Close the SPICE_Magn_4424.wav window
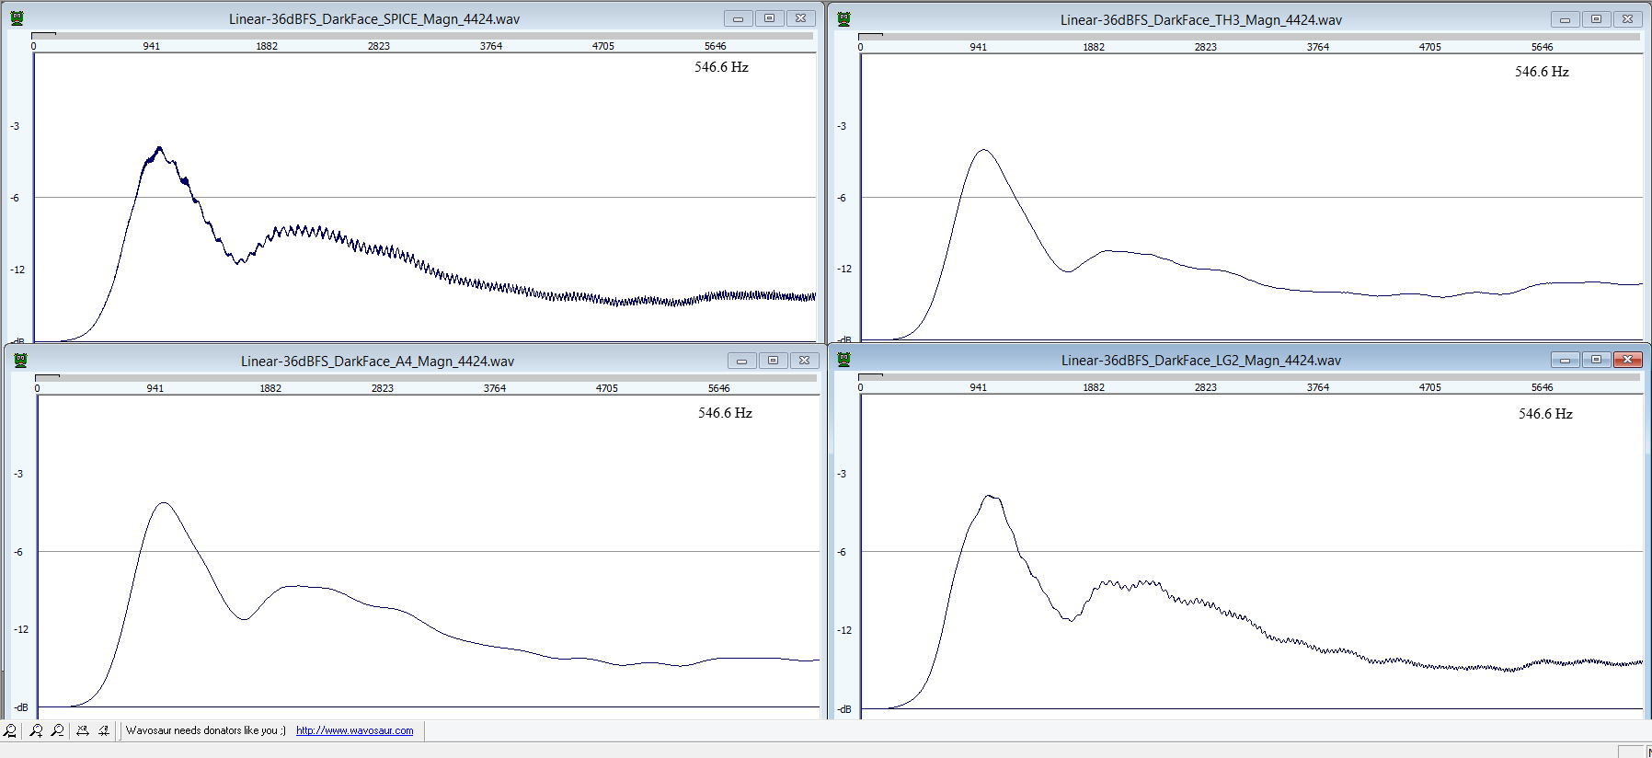Viewport: 1652px width, 758px height. [x=801, y=18]
